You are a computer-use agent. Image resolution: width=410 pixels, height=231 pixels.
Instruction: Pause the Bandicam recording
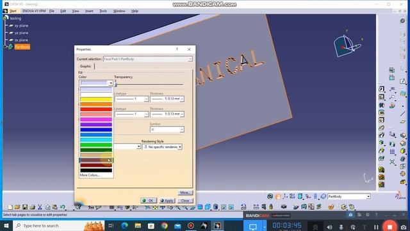click(376, 227)
